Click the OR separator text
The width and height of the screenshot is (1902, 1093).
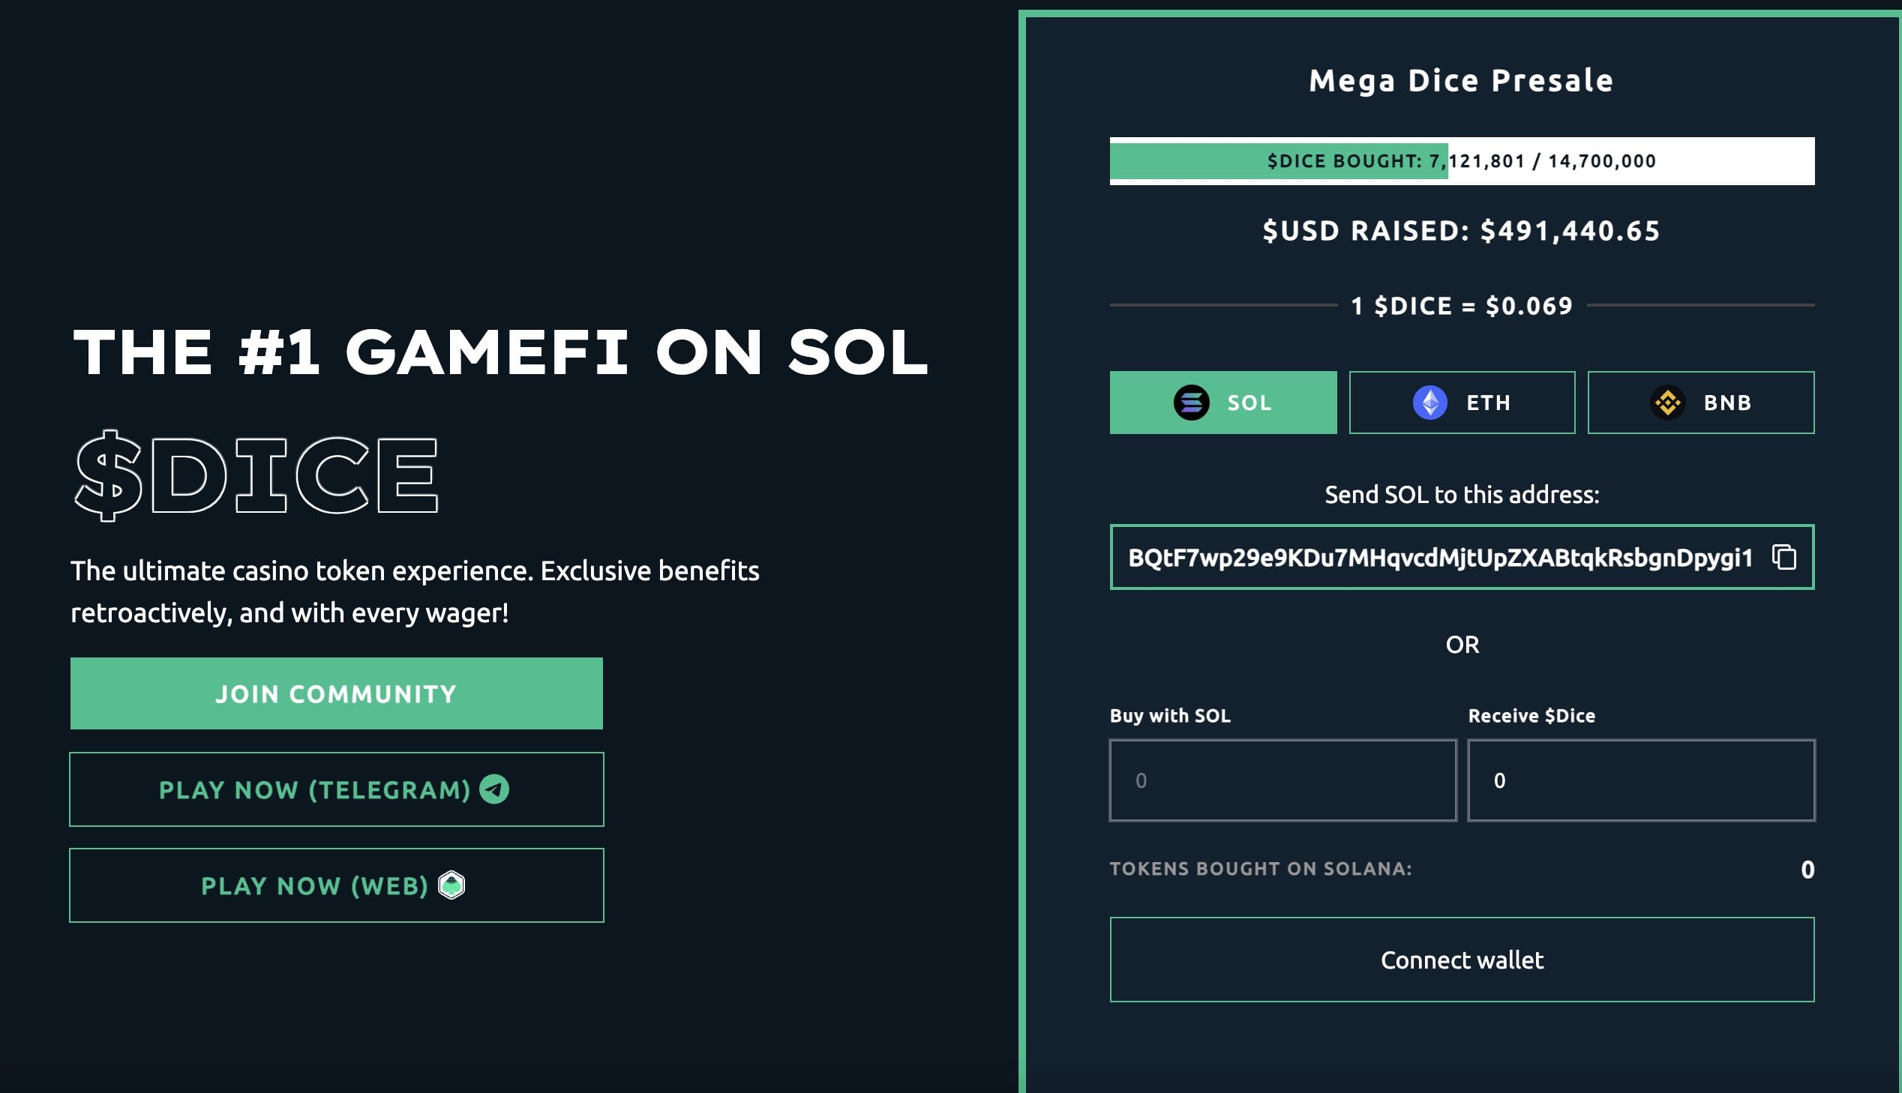coord(1462,644)
